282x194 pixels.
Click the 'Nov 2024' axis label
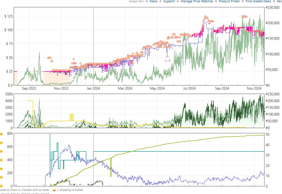(x=254, y=88)
